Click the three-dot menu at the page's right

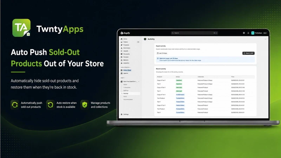click(x=266, y=39)
